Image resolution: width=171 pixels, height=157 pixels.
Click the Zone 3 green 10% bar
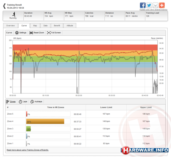tap(28, 129)
